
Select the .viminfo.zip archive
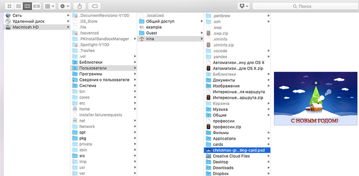tap(238, 45)
